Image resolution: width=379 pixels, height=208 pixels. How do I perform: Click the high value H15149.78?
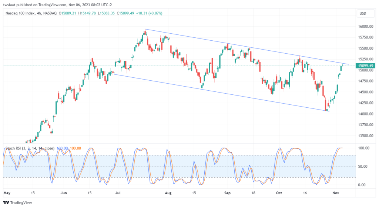pos(87,13)
